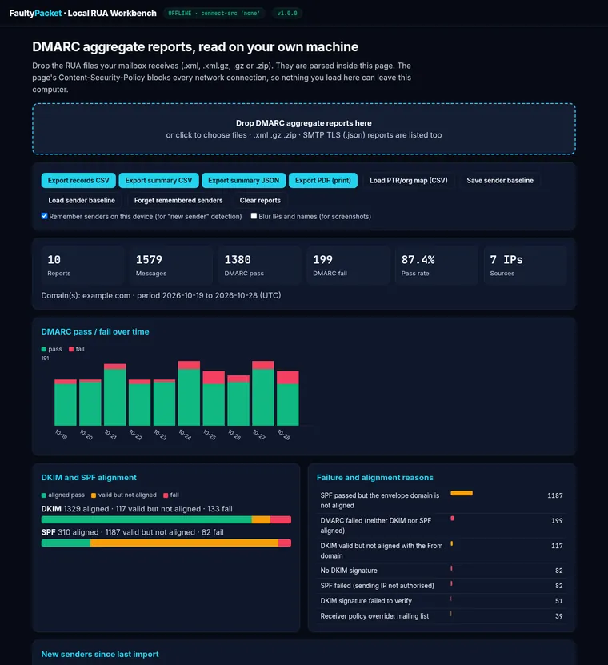The width and height of the screenshot is (608, 665).
Task: Click the 10-27 bar in the chart
Action: 263,393
